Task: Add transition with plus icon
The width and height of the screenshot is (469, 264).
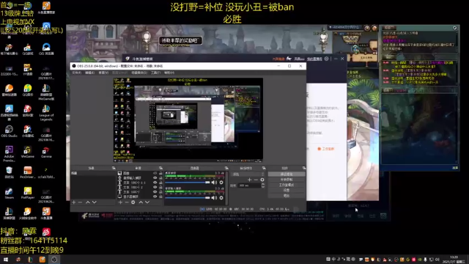Action: (x=249, y=180)
